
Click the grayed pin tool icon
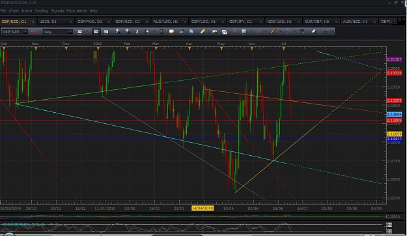[234, 31]
